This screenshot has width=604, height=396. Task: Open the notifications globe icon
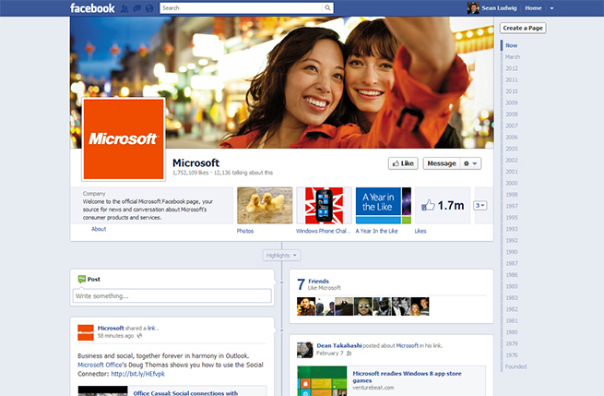(149, 8)
